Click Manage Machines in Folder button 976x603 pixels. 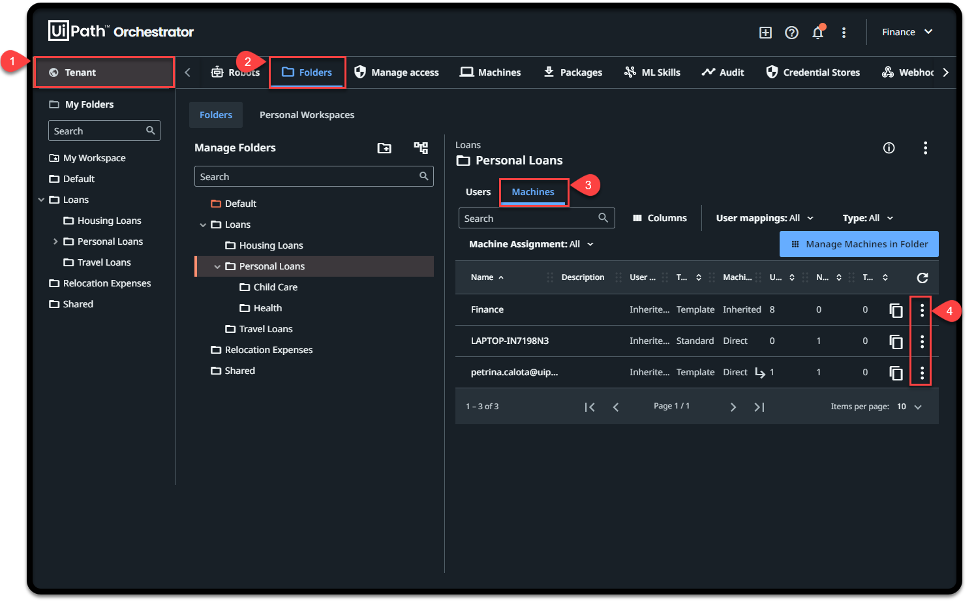tap(859, 244)
